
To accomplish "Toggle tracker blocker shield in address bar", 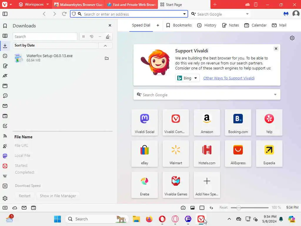I will [74, 14].
